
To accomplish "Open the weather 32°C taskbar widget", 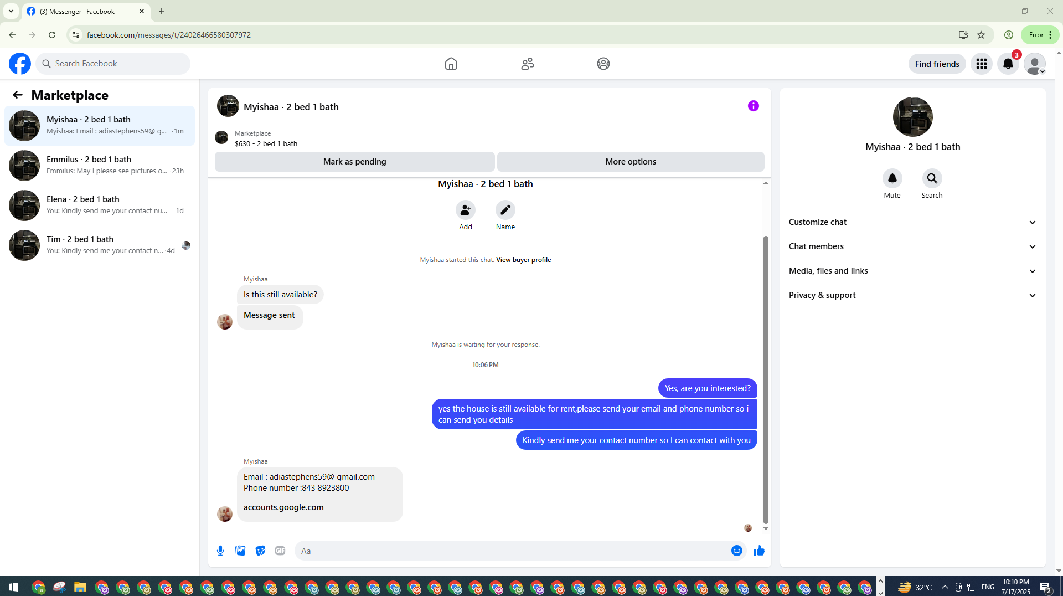I will (915, 587).
